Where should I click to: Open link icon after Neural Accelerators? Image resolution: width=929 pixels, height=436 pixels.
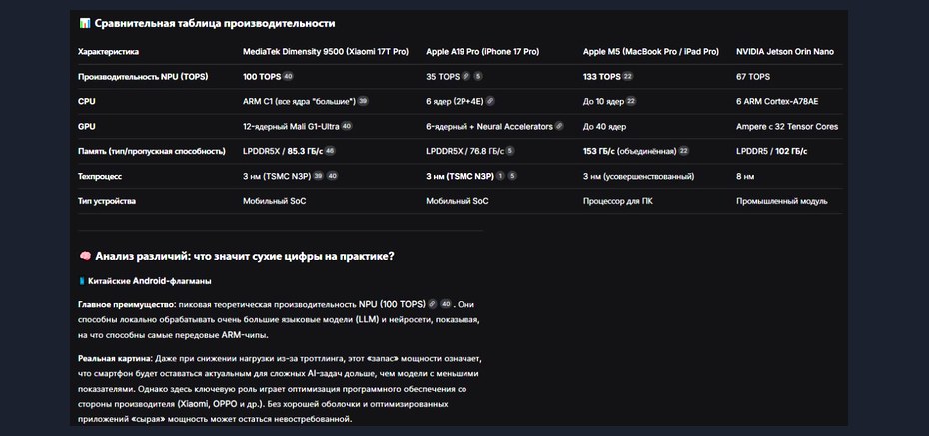tap(559, 126)
